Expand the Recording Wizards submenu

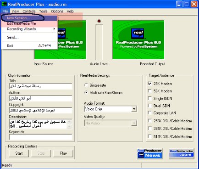29,29
